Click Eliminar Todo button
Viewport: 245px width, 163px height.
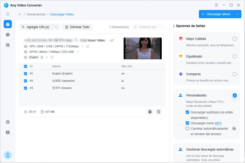tap(77, 27)
